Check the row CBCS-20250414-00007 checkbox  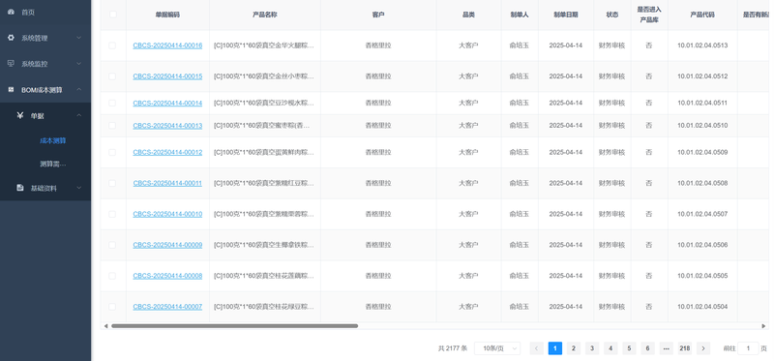[112, 307]
